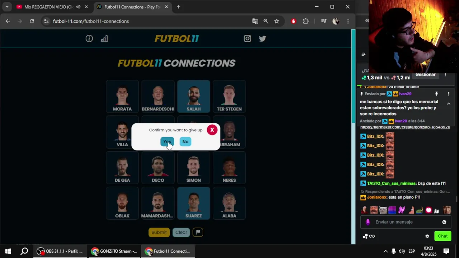The width and height of the screenshot is (459, 258).
Task: Confirm giving up with Yes
Action: 167,142
